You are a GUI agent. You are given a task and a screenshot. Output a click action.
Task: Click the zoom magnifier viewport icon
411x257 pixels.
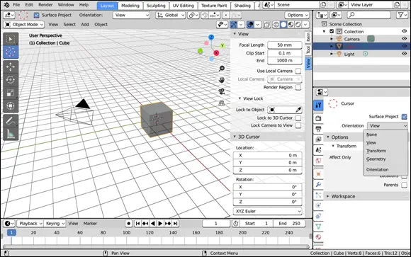(222, 69)
